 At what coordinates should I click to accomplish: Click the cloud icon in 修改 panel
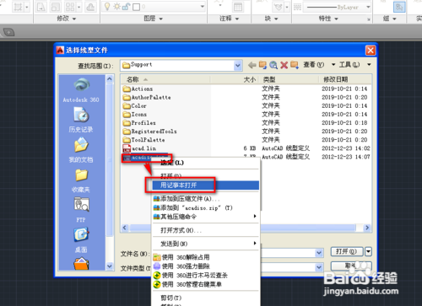pos(90,7)
